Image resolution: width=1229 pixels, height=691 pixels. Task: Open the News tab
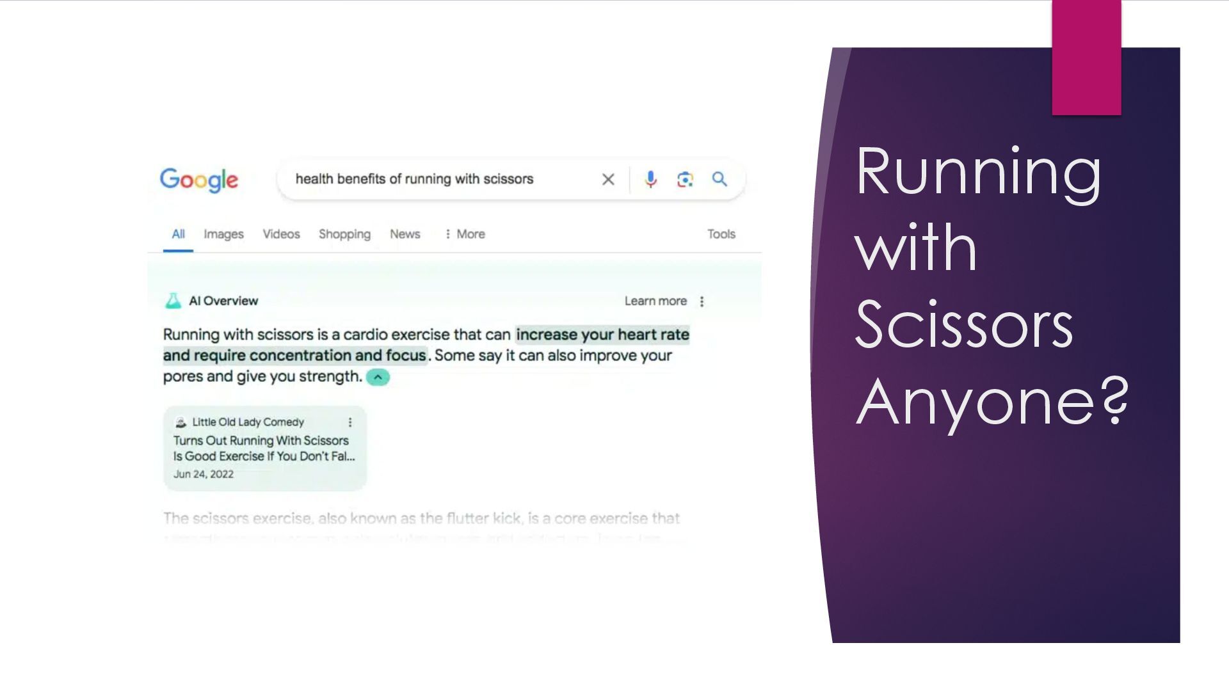click(x=405, y=234)
